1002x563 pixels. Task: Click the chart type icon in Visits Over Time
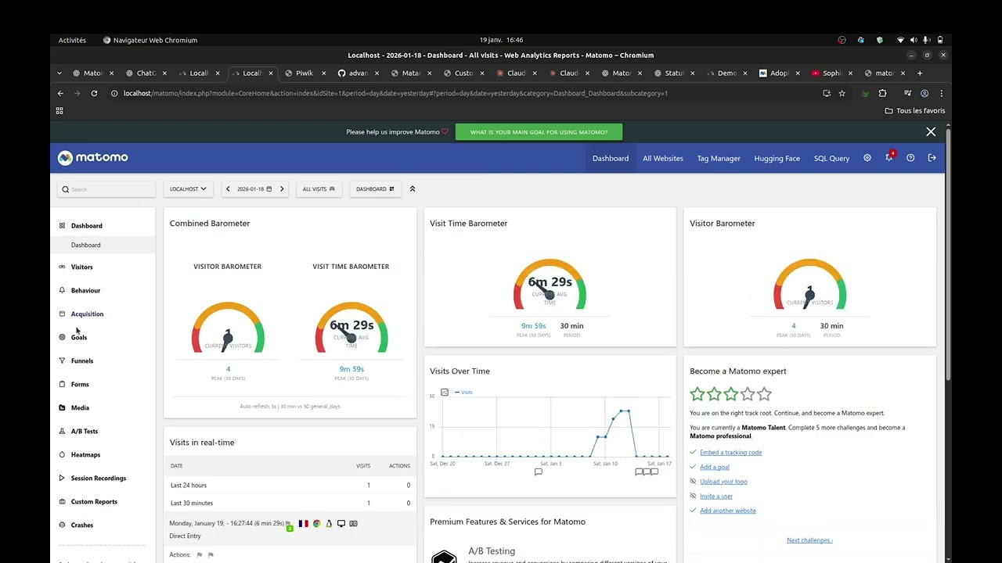445,392
